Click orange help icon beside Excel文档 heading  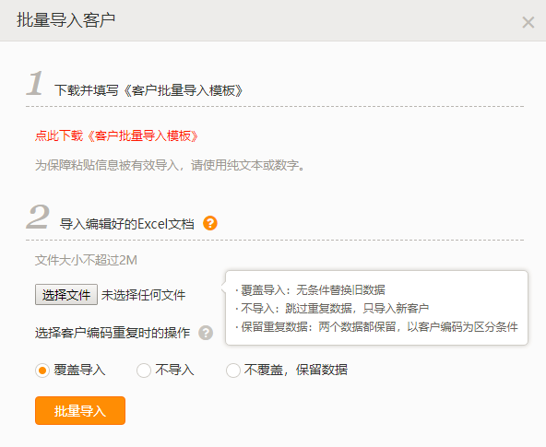point(210,223)
